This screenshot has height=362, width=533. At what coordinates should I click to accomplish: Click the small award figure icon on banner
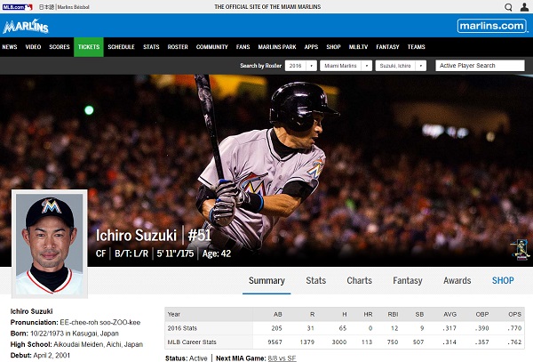pyautogui.click(x=520, y=250)
